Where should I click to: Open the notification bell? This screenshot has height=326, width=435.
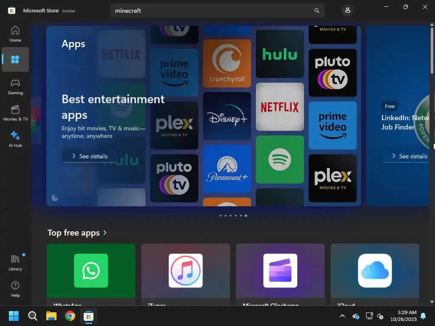424,316
